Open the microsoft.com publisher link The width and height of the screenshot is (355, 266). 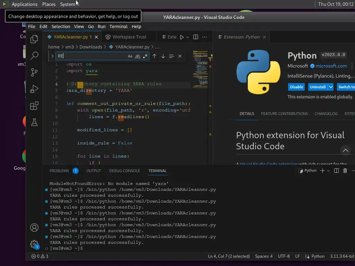coord(331,66)
